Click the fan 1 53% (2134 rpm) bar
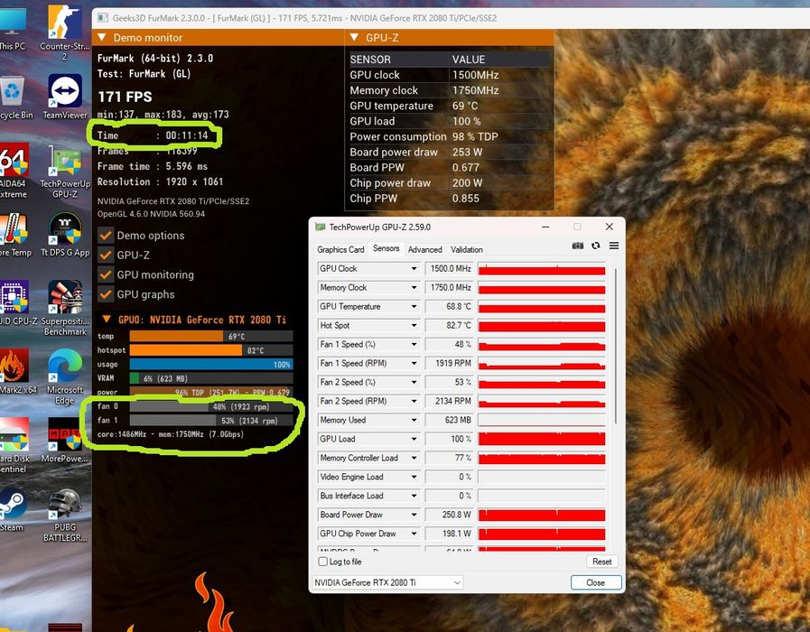The height and width of the screenshot is (632, 810). 211,421
